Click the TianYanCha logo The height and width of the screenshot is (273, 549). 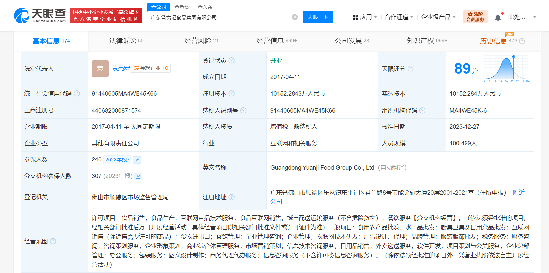point(40,16)
